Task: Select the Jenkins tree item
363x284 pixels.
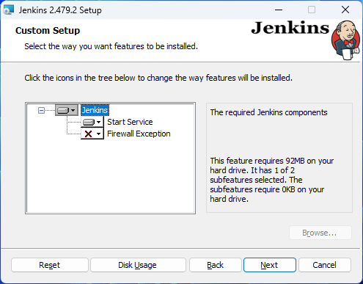Action: coord(95,110)
